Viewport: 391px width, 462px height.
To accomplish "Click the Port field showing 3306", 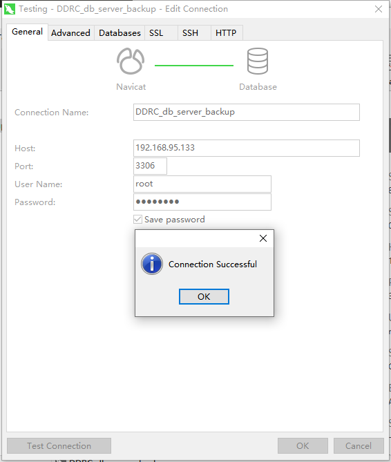I will [150, 166].
